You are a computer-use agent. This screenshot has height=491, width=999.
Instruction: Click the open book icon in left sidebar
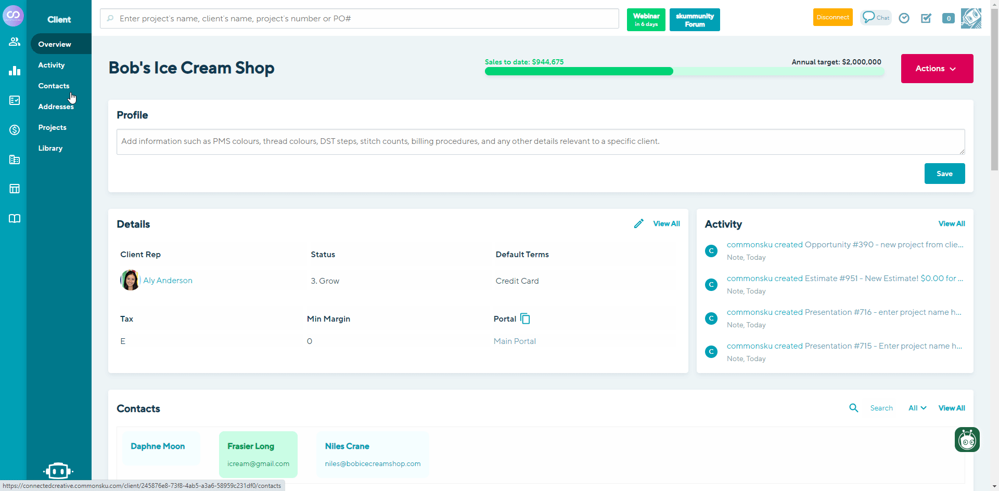pyautogui.click(x=15, y=218)
